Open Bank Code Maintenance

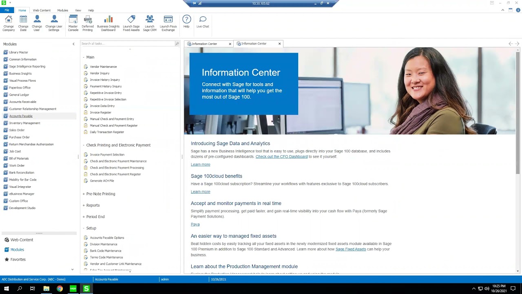(x=106, y=251)
